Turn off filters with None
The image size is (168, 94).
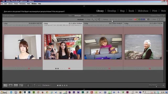(x=94, y=16)
